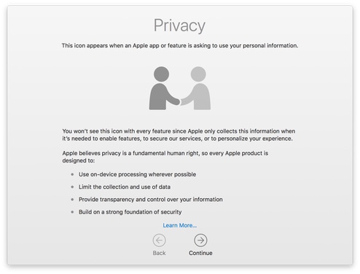Open the Learn More… link

(180, 225)
